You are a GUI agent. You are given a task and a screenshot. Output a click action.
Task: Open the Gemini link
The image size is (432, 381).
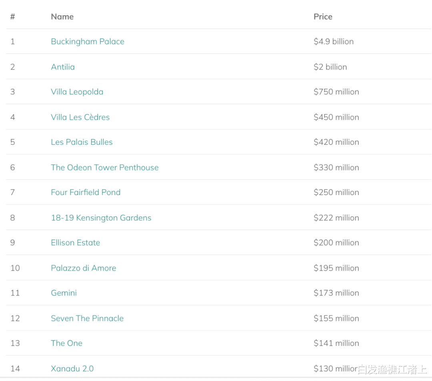64,293
